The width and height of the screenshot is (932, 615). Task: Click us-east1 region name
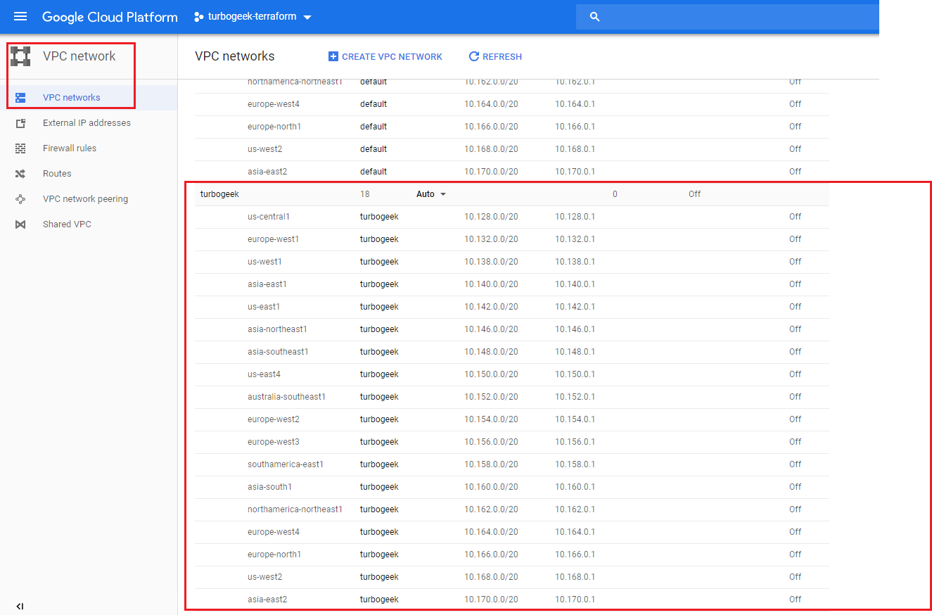coord(264,307)
